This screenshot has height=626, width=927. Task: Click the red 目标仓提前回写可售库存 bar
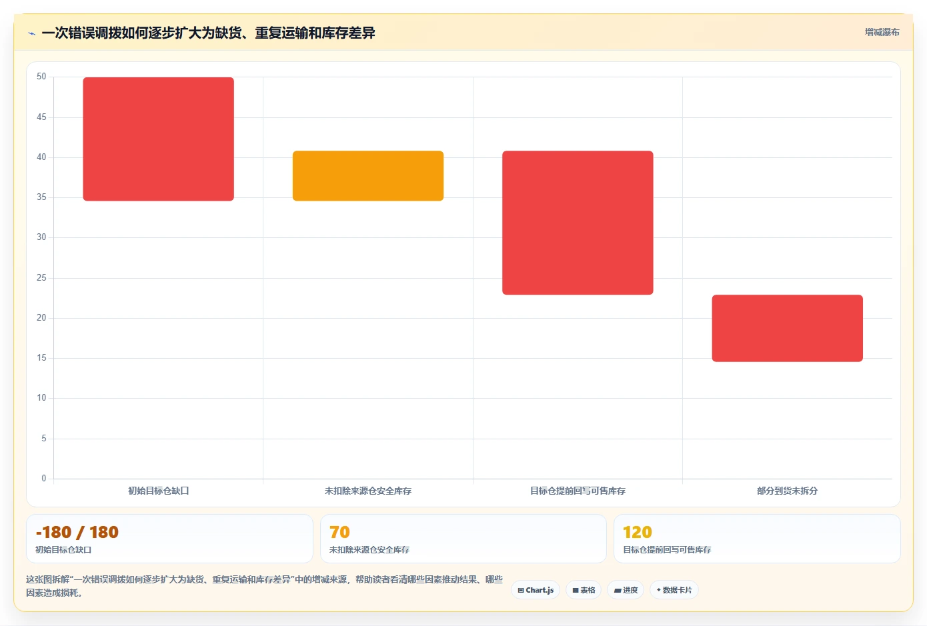coord(578,223)
